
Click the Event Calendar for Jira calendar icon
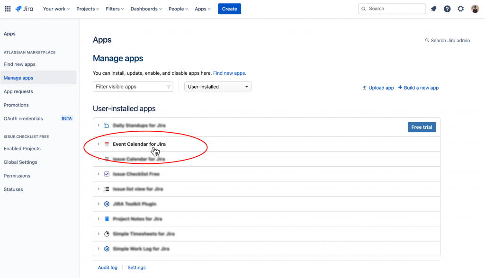(107, 144)
